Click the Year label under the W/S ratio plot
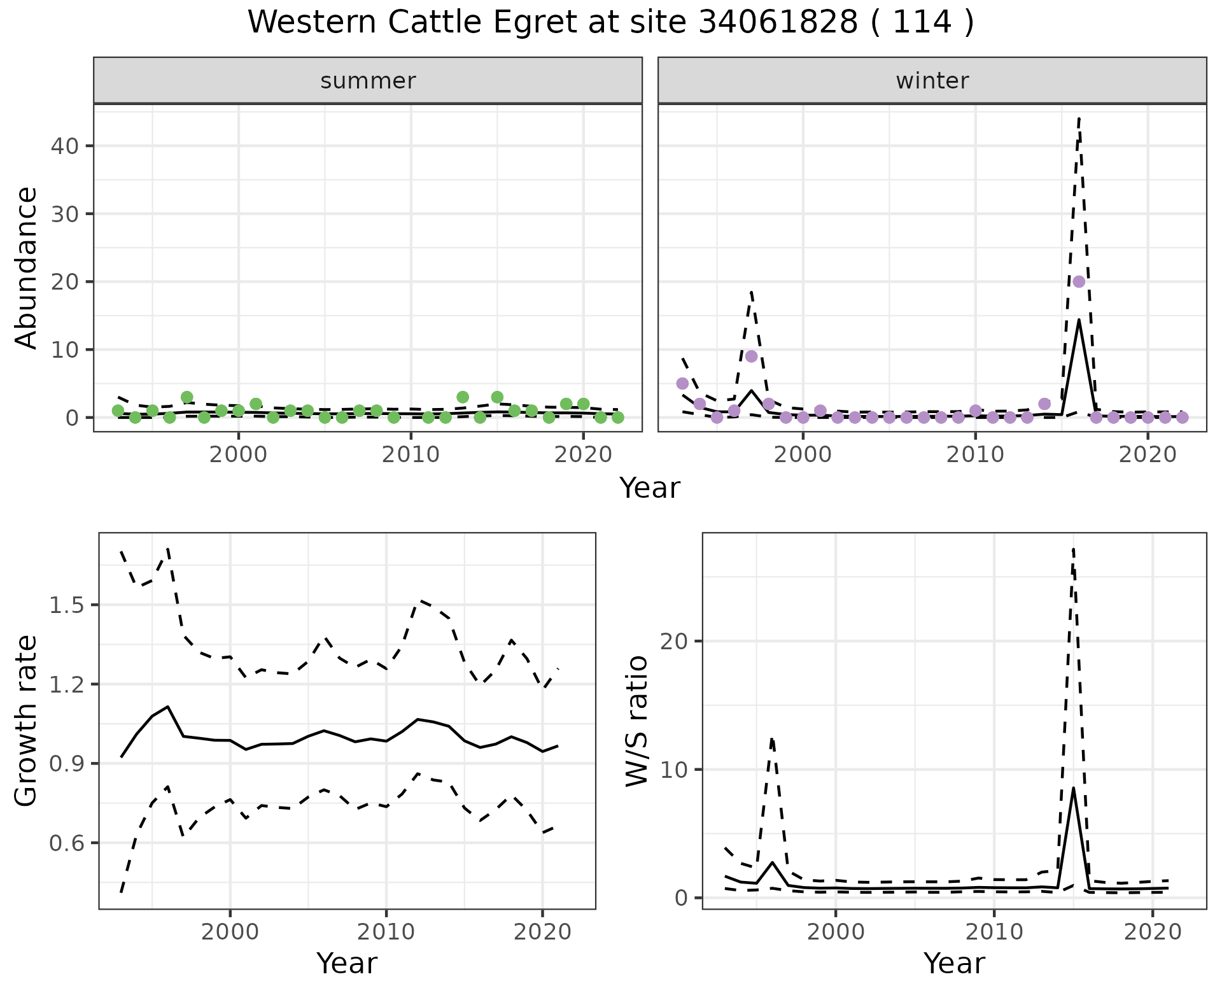Screen dimensions: 1222x993 [x=954, y=963]
